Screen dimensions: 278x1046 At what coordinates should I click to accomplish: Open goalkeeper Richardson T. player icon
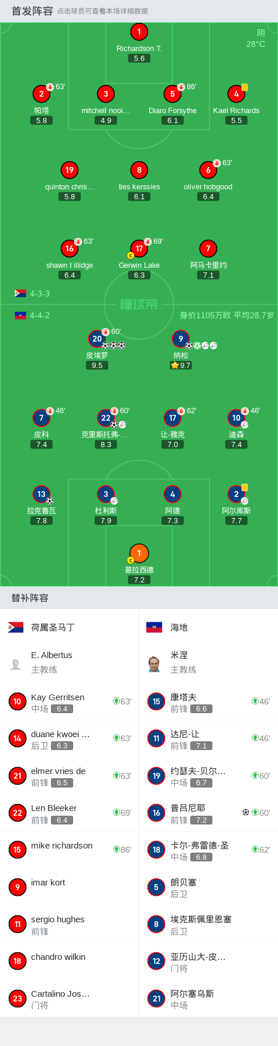139,32
